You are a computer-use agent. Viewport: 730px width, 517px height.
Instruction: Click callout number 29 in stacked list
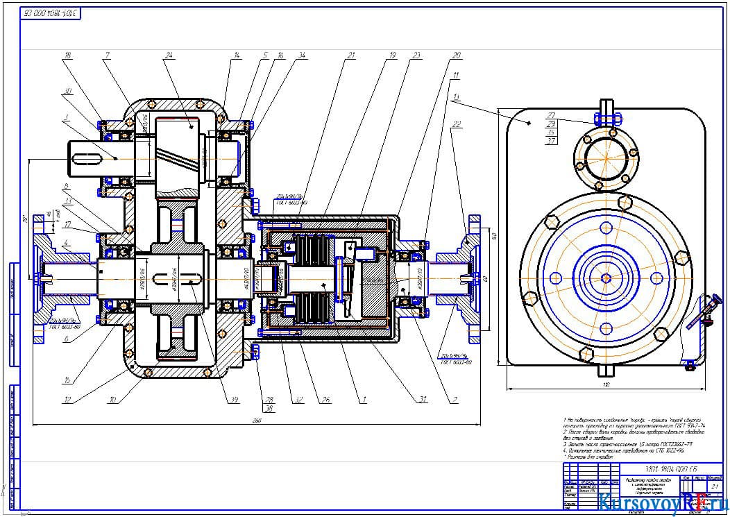click(x=551, y=124)
